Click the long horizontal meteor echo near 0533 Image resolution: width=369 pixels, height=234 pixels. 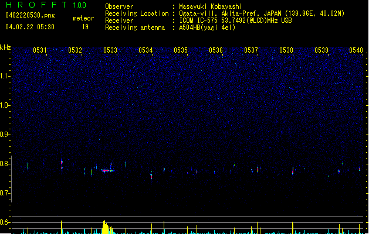[107, 171]
